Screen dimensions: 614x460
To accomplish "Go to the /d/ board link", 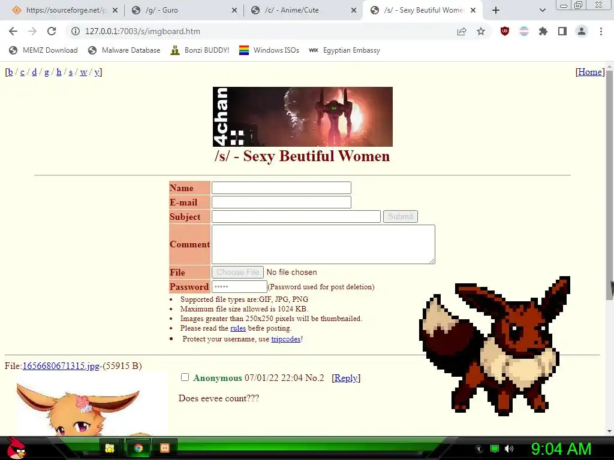I will 34,72.
